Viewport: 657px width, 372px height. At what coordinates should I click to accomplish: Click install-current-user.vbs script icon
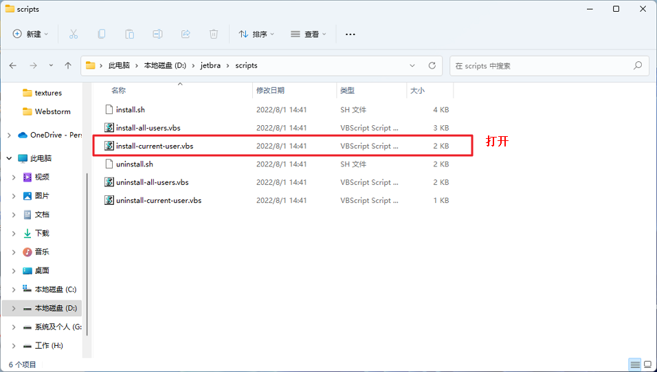(x=109, y=146)
